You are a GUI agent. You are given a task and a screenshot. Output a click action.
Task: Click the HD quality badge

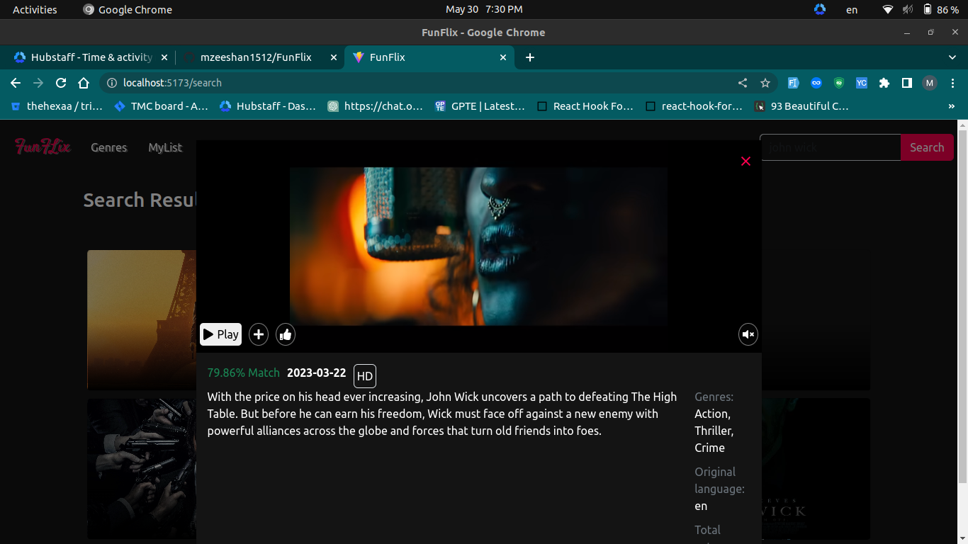click(365, 376)
